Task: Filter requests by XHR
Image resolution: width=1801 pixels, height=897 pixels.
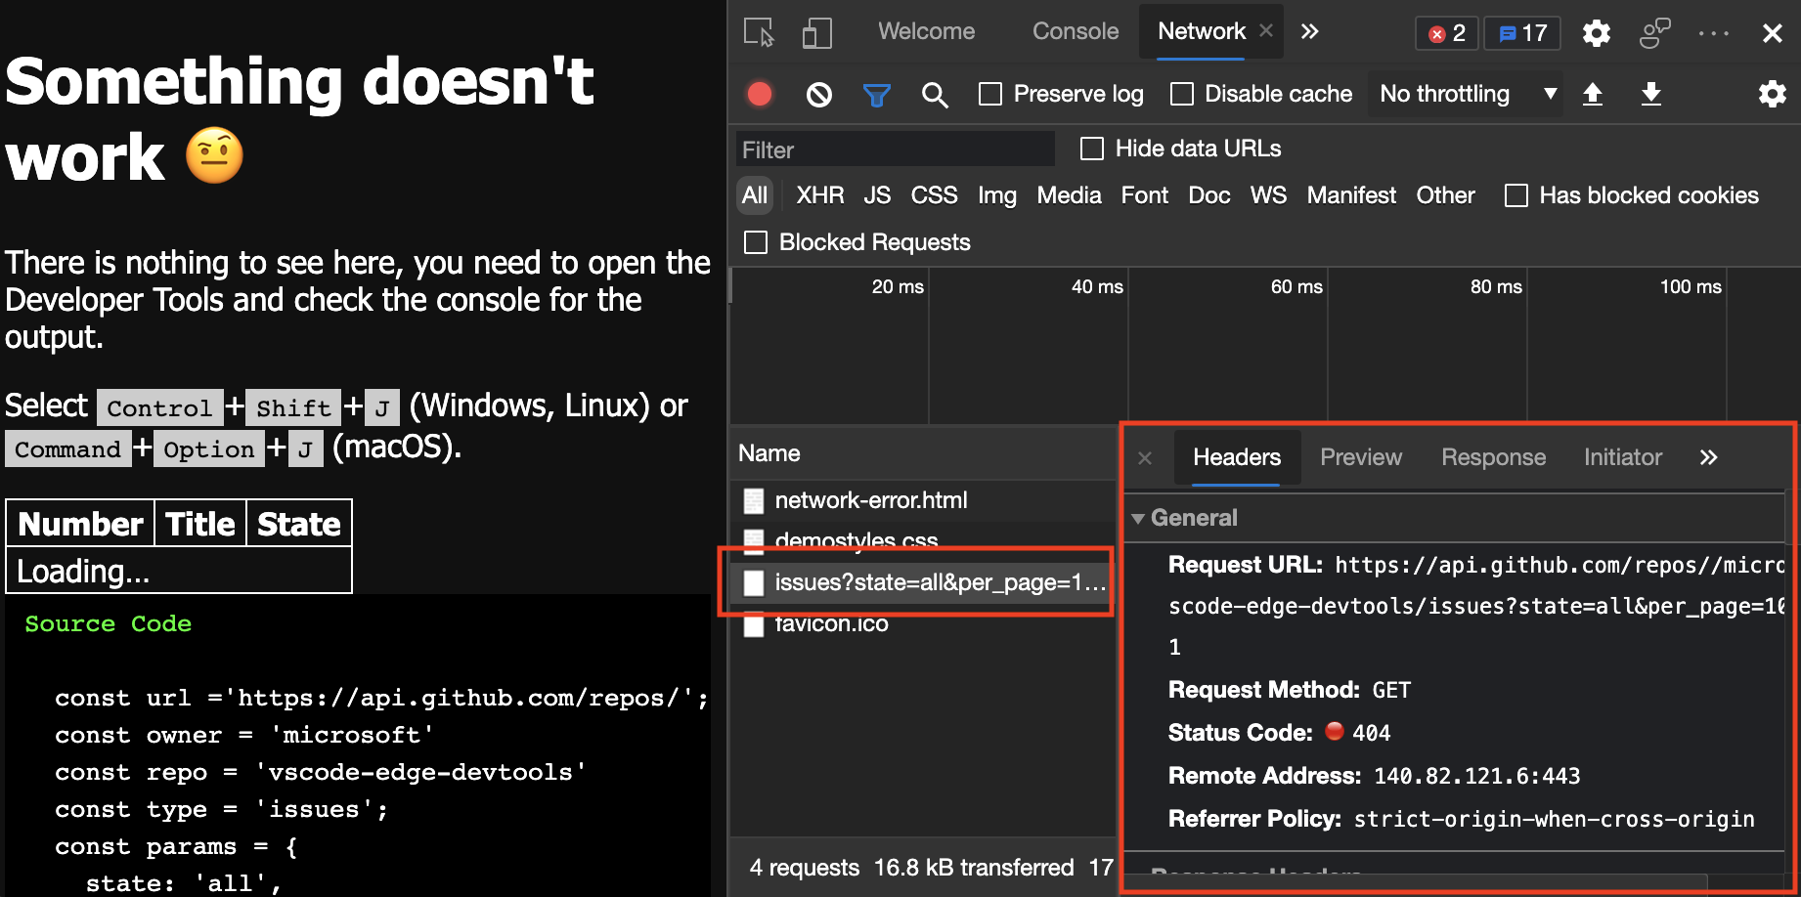Action: [819, 195]
